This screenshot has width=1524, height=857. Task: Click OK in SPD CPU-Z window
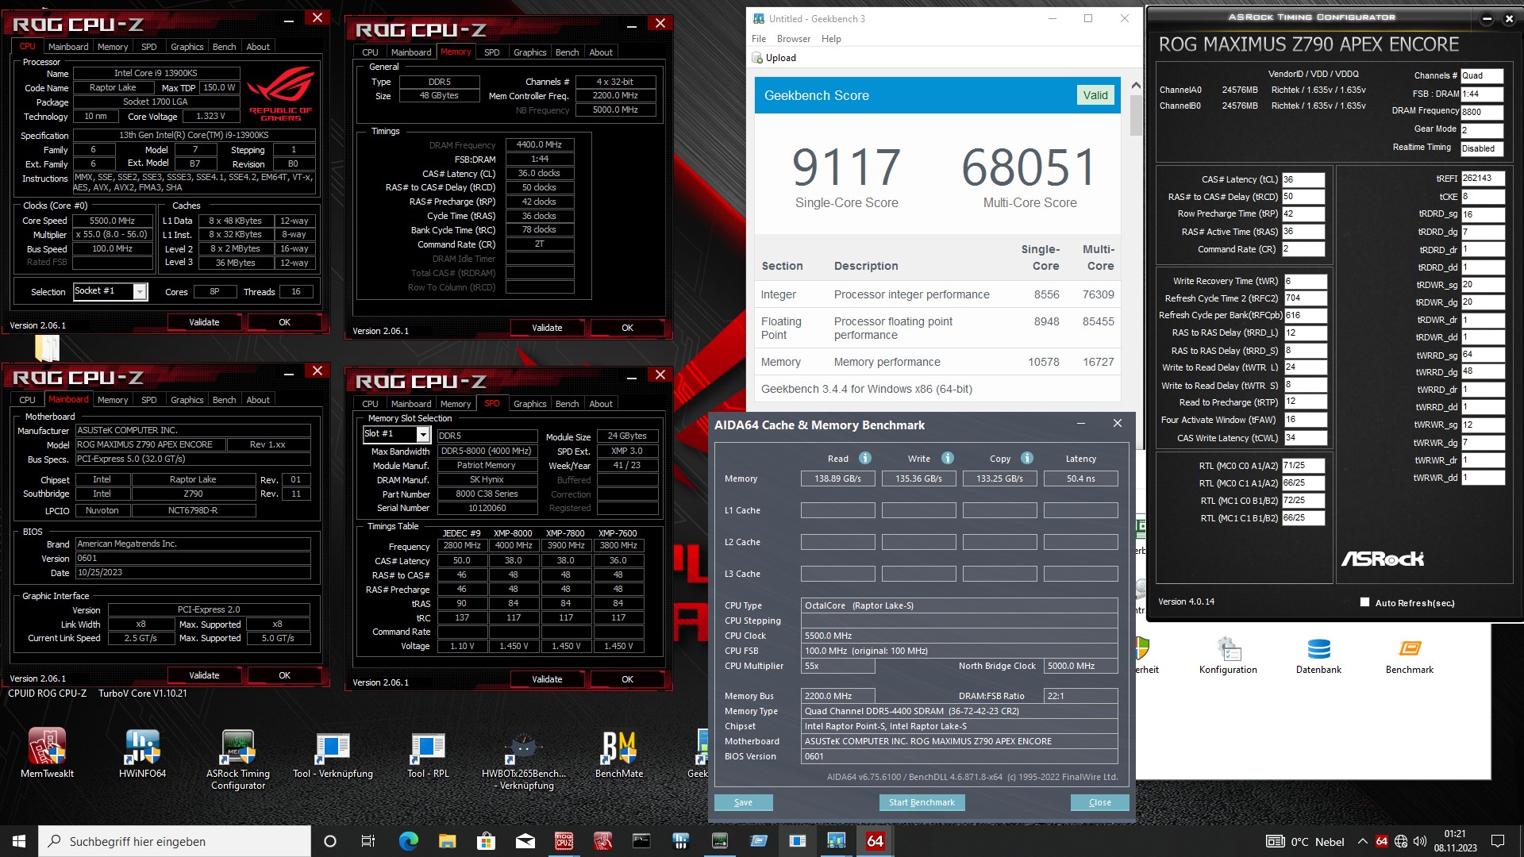point(627,679)
